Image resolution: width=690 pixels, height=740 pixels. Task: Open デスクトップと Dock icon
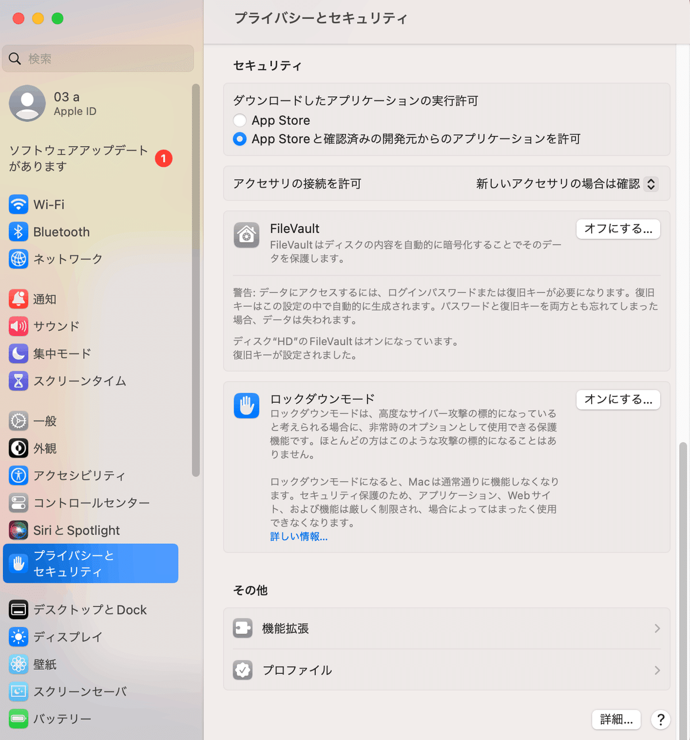tap(18, 609)
